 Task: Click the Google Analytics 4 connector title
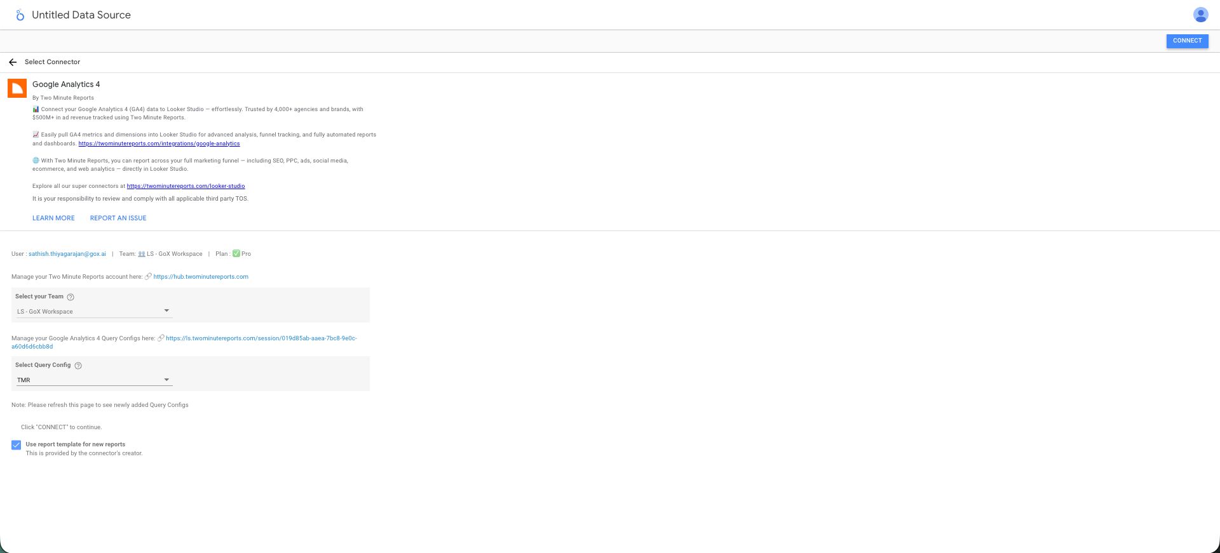66,84
